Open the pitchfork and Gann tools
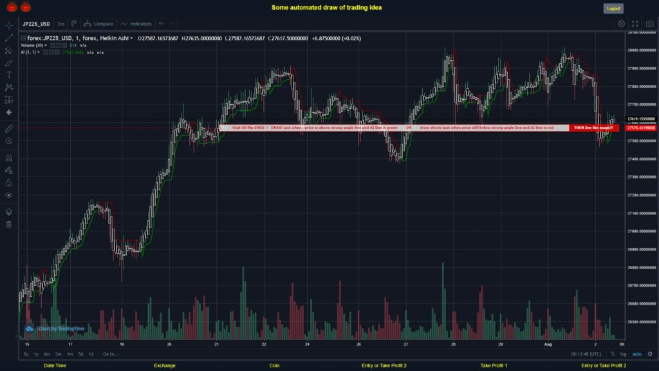This screenshot has height=371, width=659. [9, 50]
